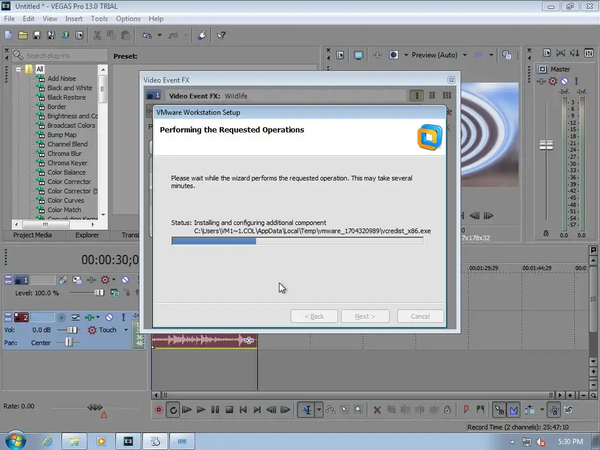The width and height of the screenshot is (600, 450).
Task: Click the Next button in VMware Setup
Action: (x=365, y=316)
